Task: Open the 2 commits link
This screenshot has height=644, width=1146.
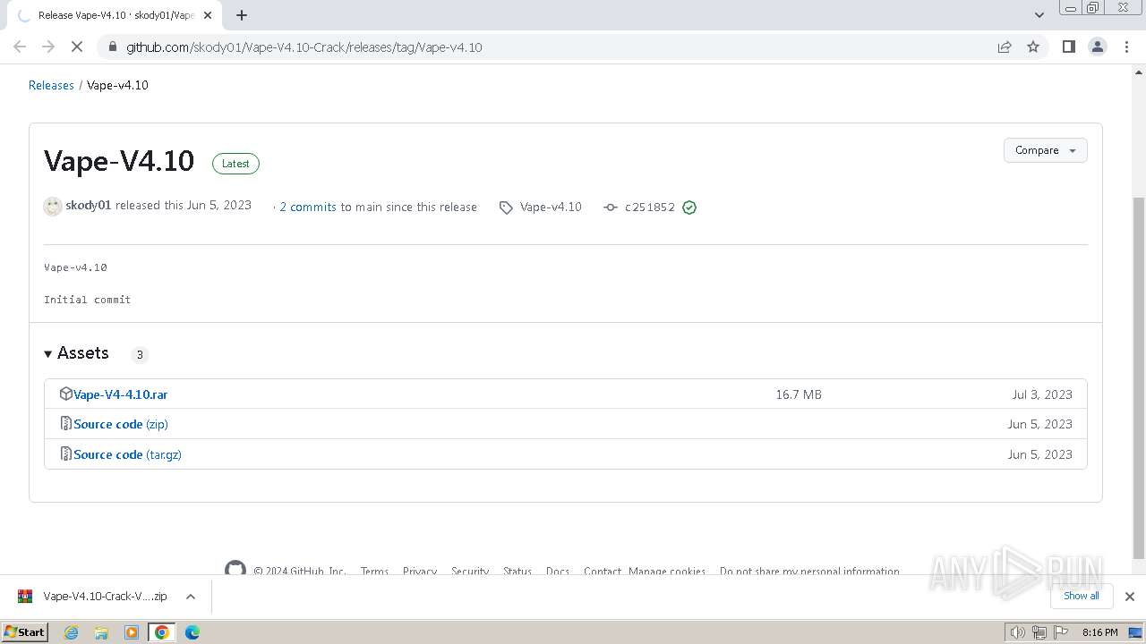Action: point(308,207)
